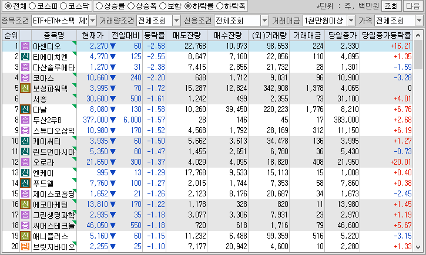Click the green corner marker on 오로라
426x255 pixels.
(75, 159)
